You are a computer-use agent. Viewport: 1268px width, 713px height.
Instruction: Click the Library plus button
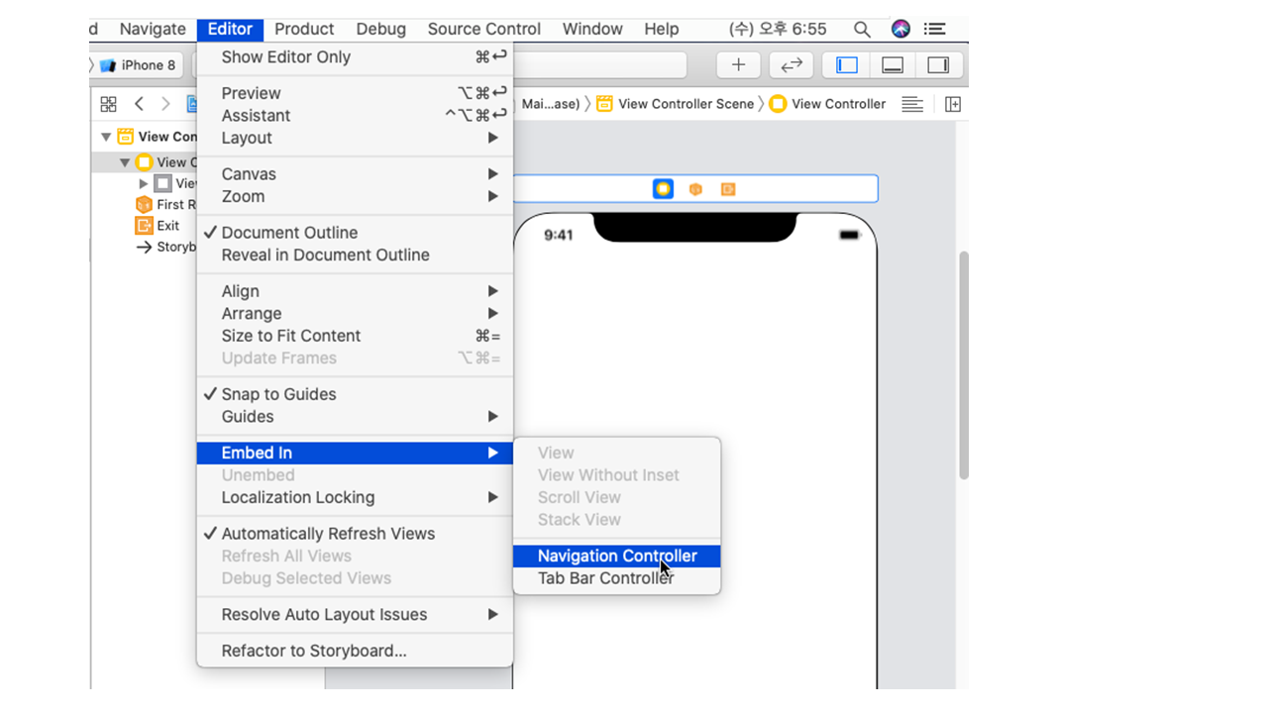point(738,65)
